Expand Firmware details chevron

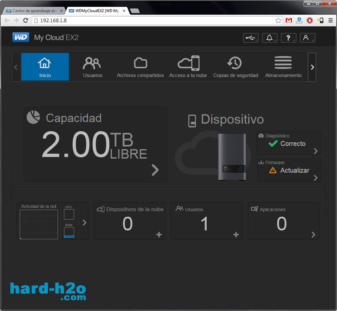pyautogui.click(x=316, y=178)
